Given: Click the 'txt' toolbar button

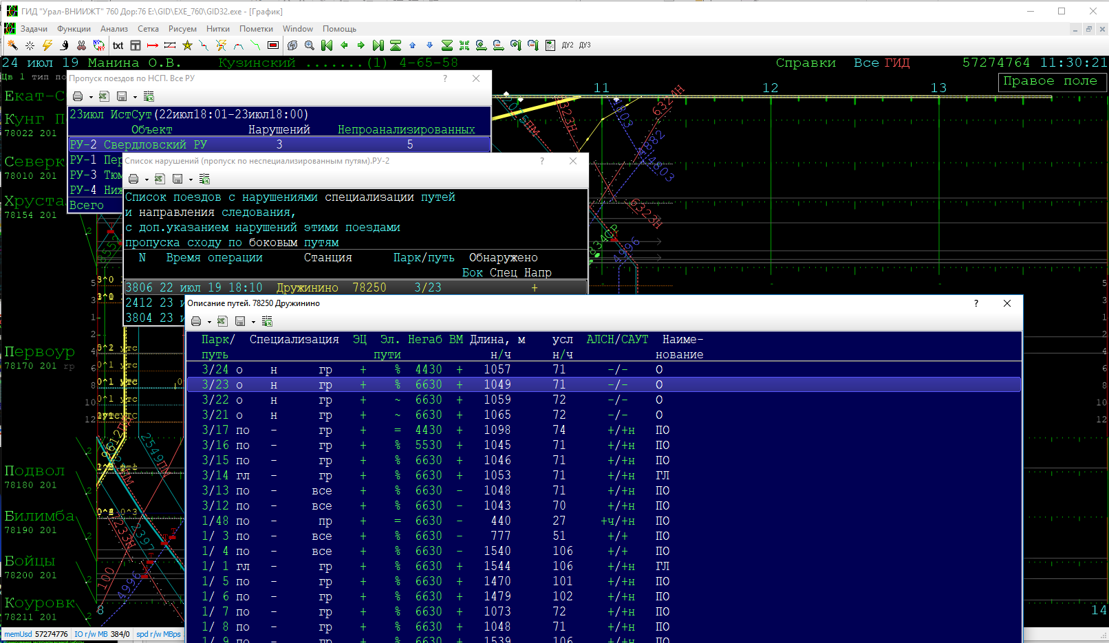Looking at the screenshot, I should (118, 45).
